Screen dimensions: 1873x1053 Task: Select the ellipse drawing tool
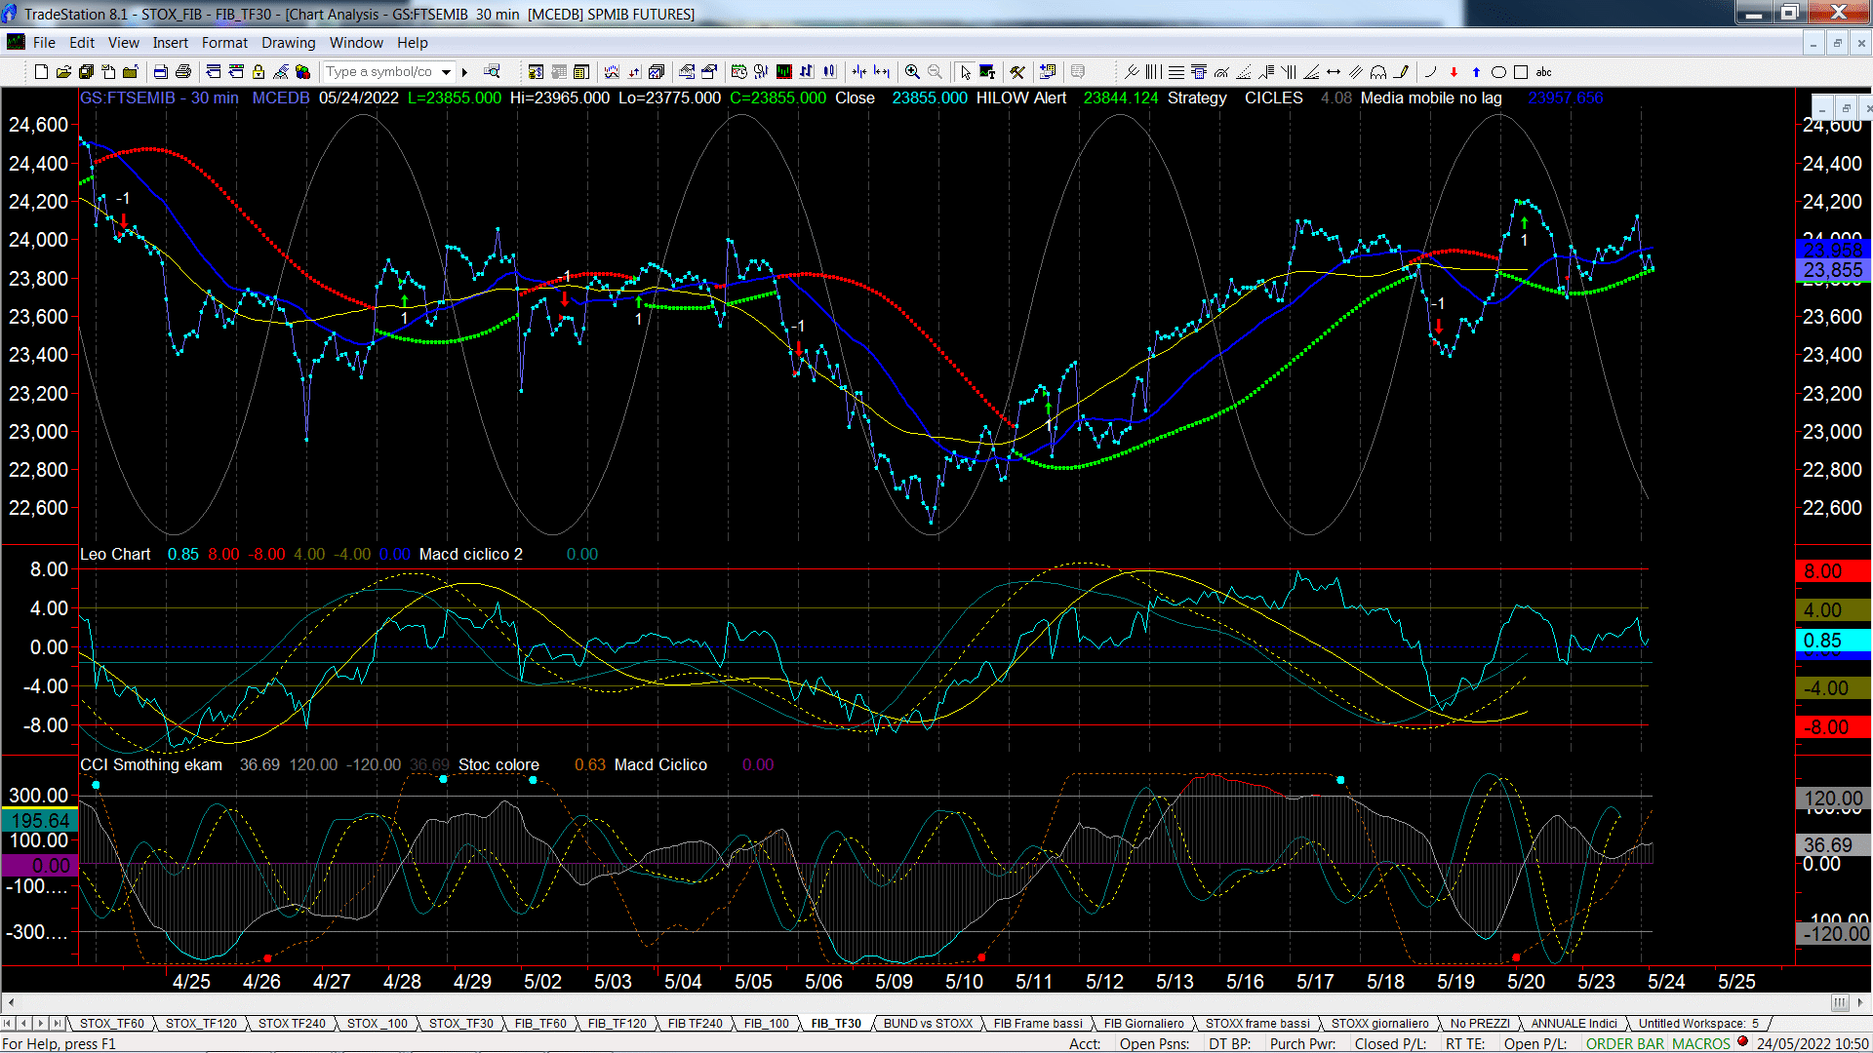click(1498, 72)
